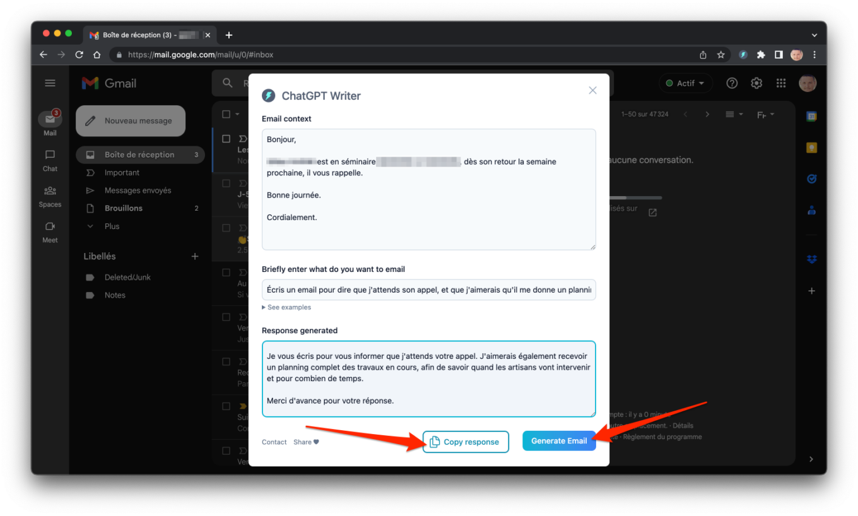
Task: Open the Contact link in dialog
Action: [274, 442]
